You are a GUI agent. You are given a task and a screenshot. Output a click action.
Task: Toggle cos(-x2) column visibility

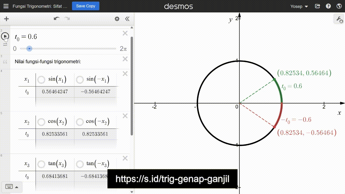(80, 122)
